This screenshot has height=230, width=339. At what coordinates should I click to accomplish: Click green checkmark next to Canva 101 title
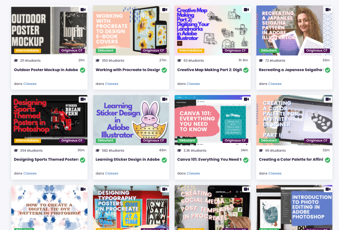pos(246,160)
